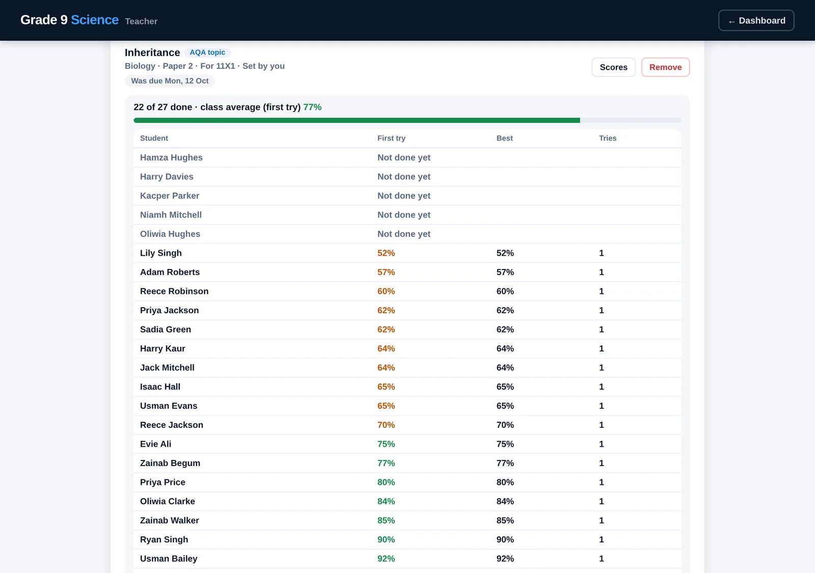Select the 'Was due Mon, 12 Oct' tag
Image resolution: width=815 pixels, height=573 pixels.
170,81
